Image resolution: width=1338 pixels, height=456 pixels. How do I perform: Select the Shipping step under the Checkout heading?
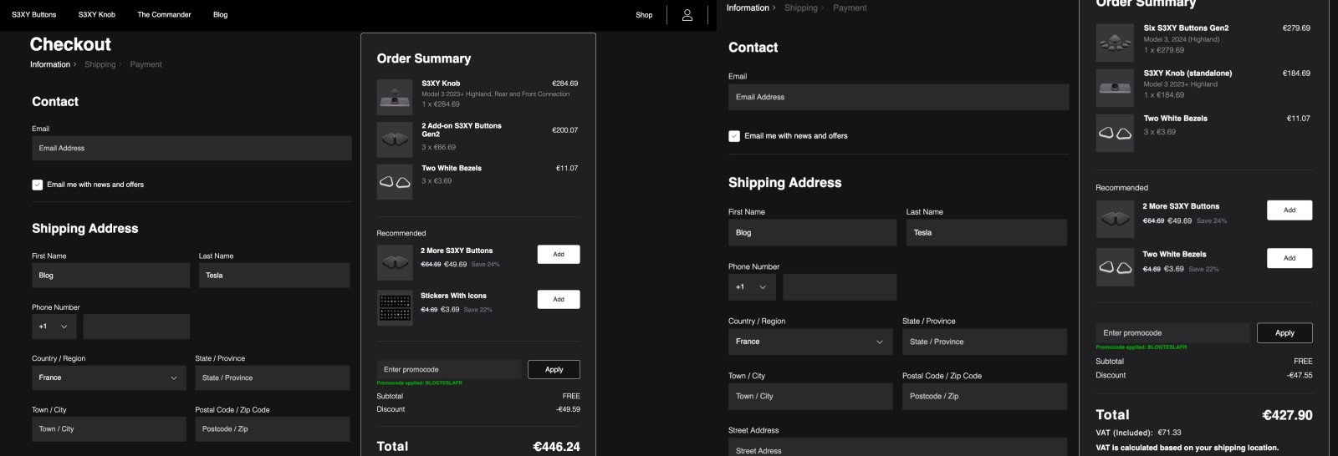100,64
